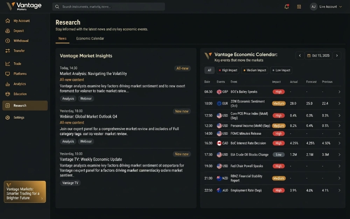Click Medium badge on ZEW Economic Sentiment
The height and width of the screenshot is (219, 350).
pos(279,104)
